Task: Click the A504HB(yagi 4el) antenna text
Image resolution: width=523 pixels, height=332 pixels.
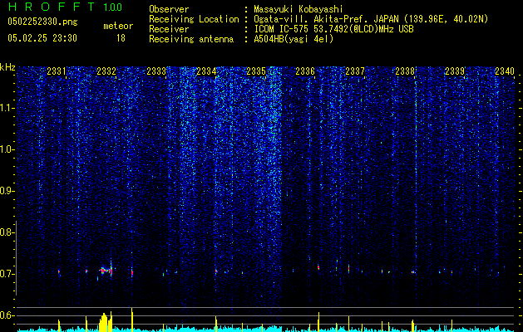Action: tap(294, 39)
